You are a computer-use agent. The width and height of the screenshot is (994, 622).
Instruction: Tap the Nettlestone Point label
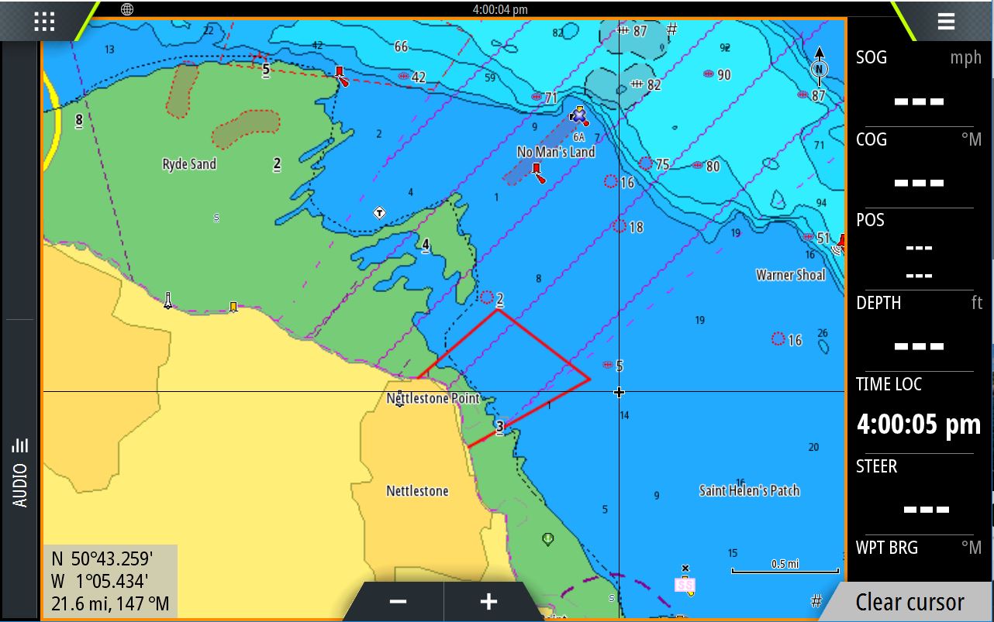(433, 399)
